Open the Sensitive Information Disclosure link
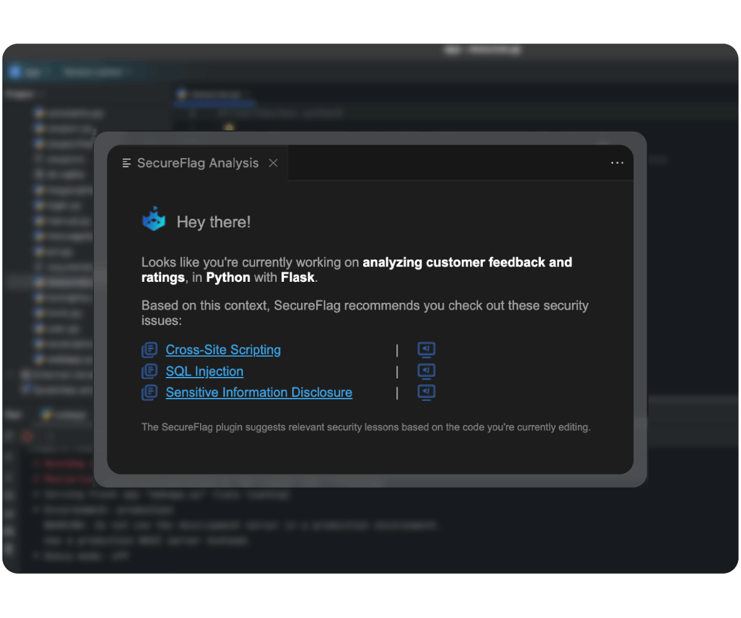The width and height of the screenshot is (741, 618). click(x=259, y=392)
